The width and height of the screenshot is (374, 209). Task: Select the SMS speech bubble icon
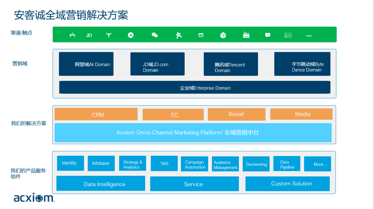[268, 35]
